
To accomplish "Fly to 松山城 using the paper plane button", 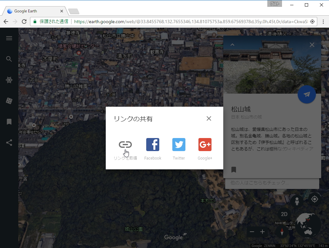I will 306,94.
